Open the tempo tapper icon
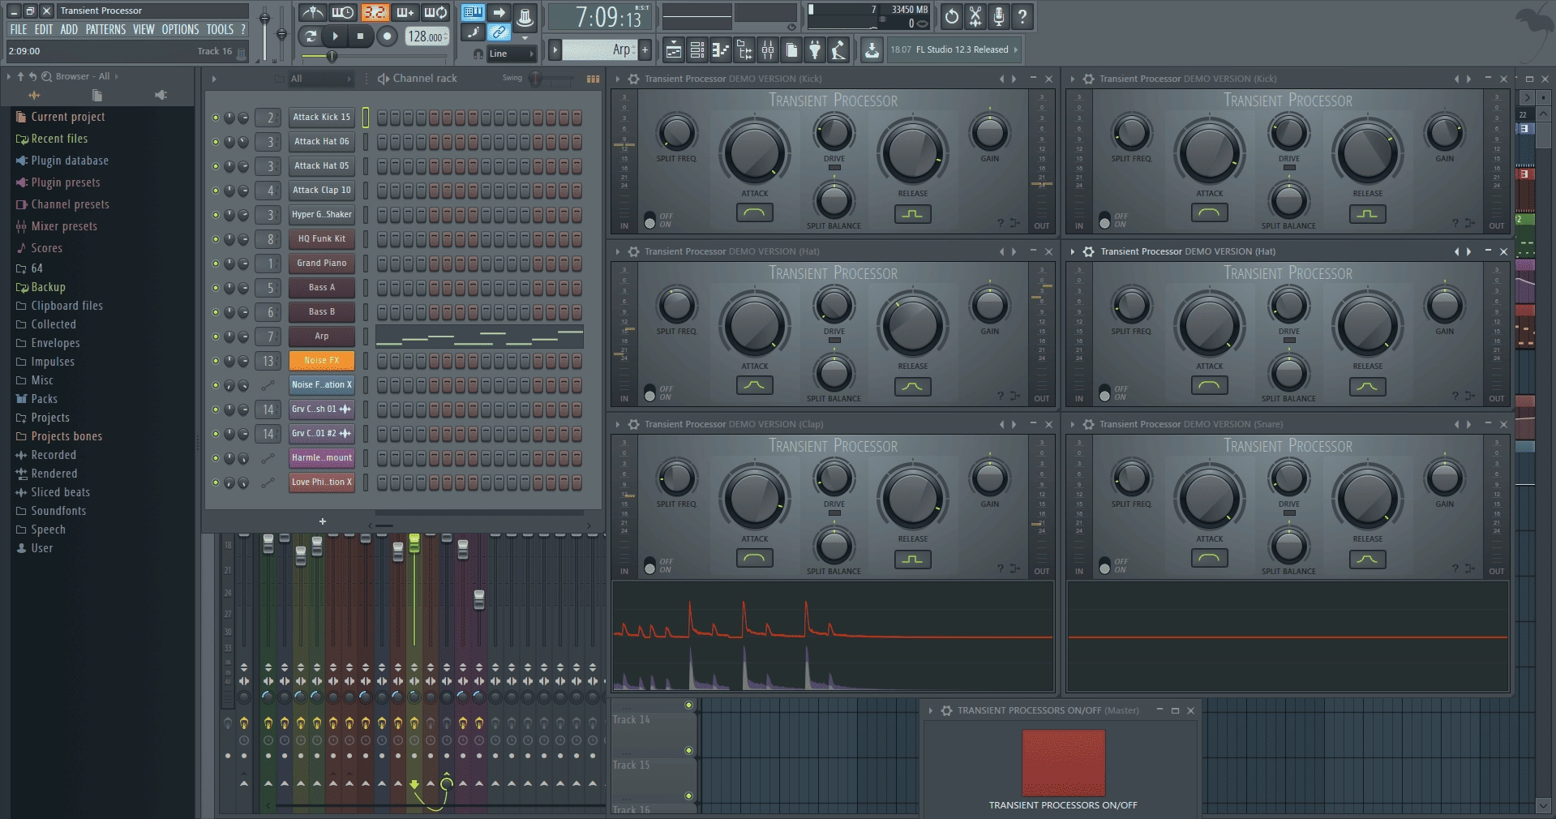This screenshot has width=1556, height=819. (x=838, y=50)
